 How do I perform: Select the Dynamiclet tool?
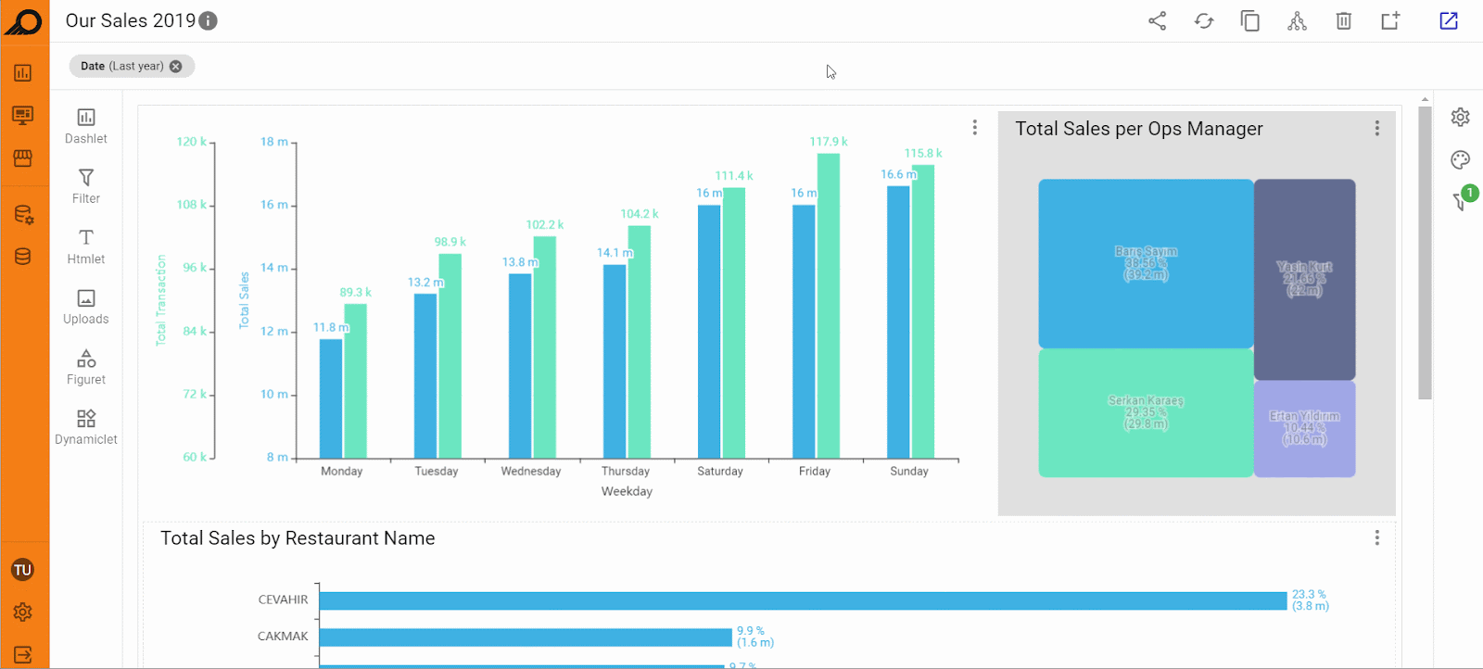[x=86, y=427]
